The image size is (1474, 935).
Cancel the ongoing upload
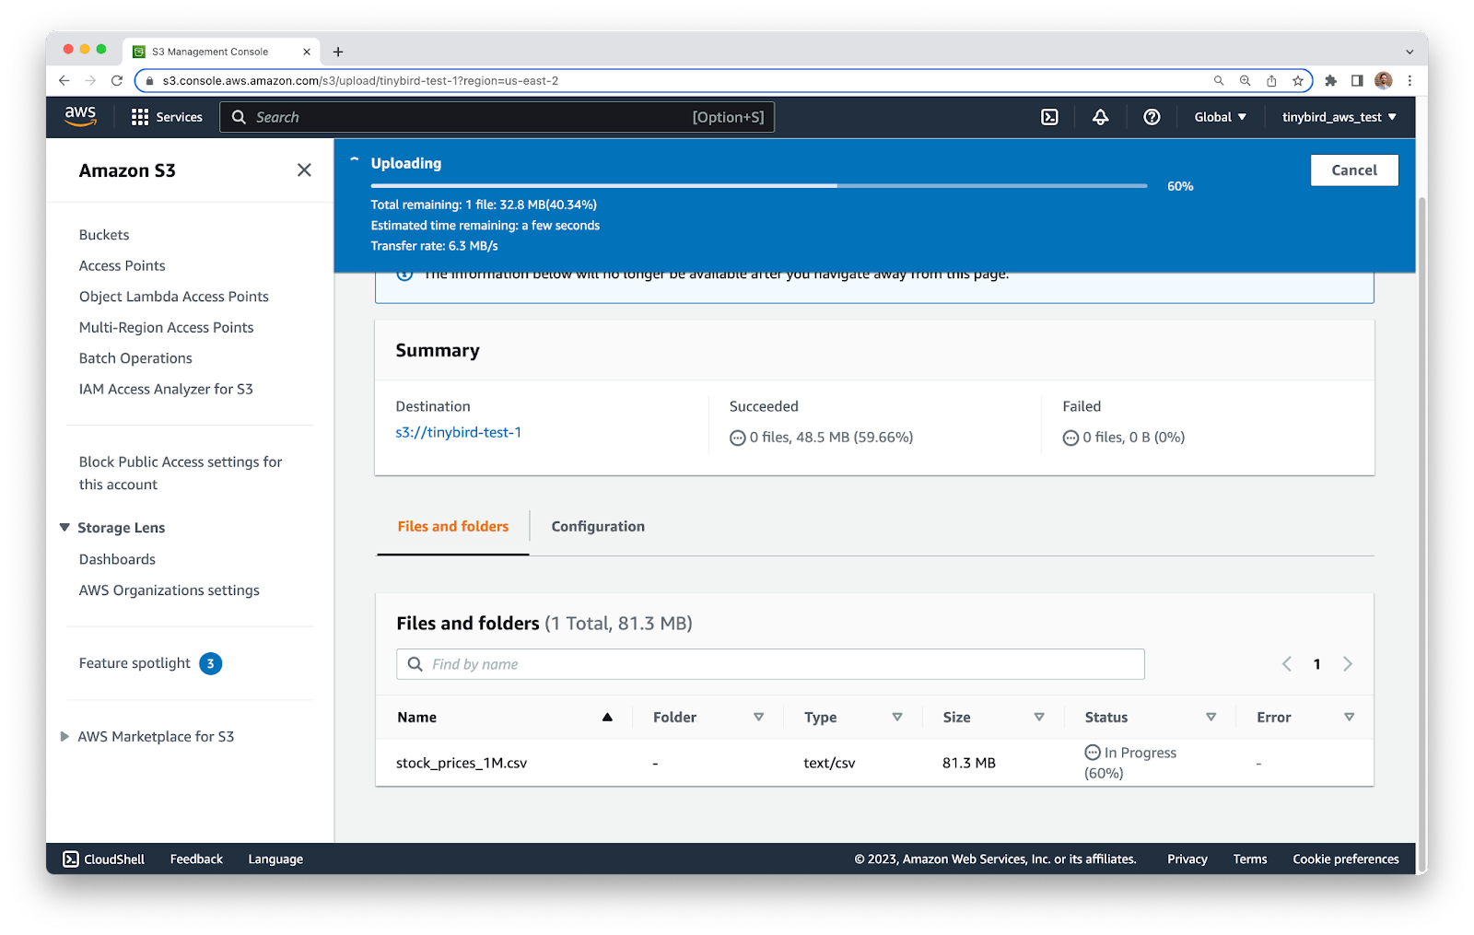1353,170
